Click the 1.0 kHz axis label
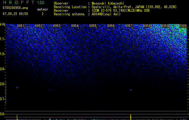The image size is (189, 120). click(x=3, y=54)
